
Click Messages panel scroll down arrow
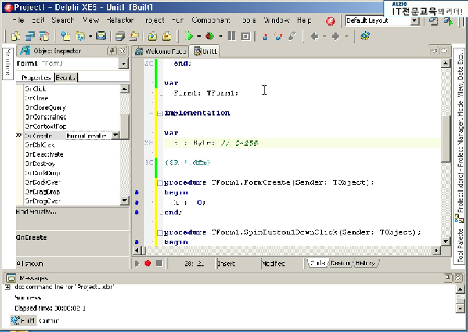pyautogui.click(x=460, y=308)
